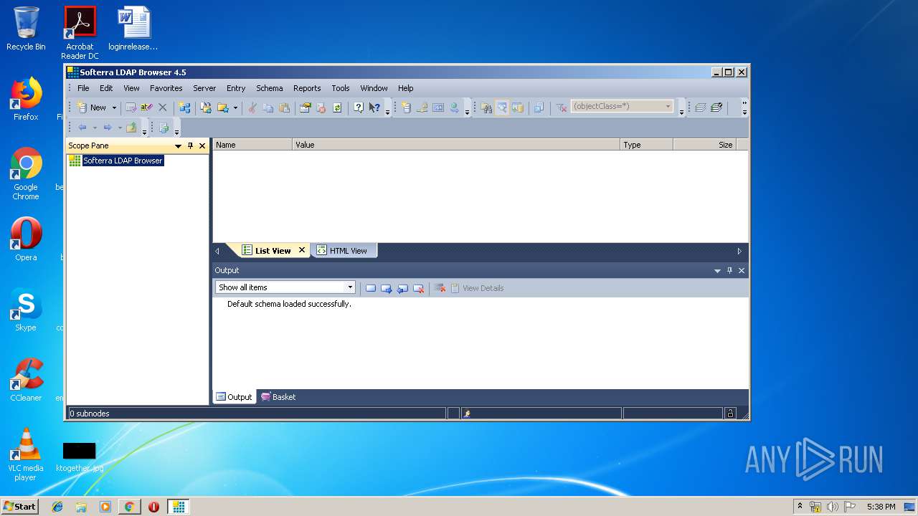The width and height of the screenshot is (918, 516).
Task: Open the Scope Pane options dropdown arrow
Action: 179,145
